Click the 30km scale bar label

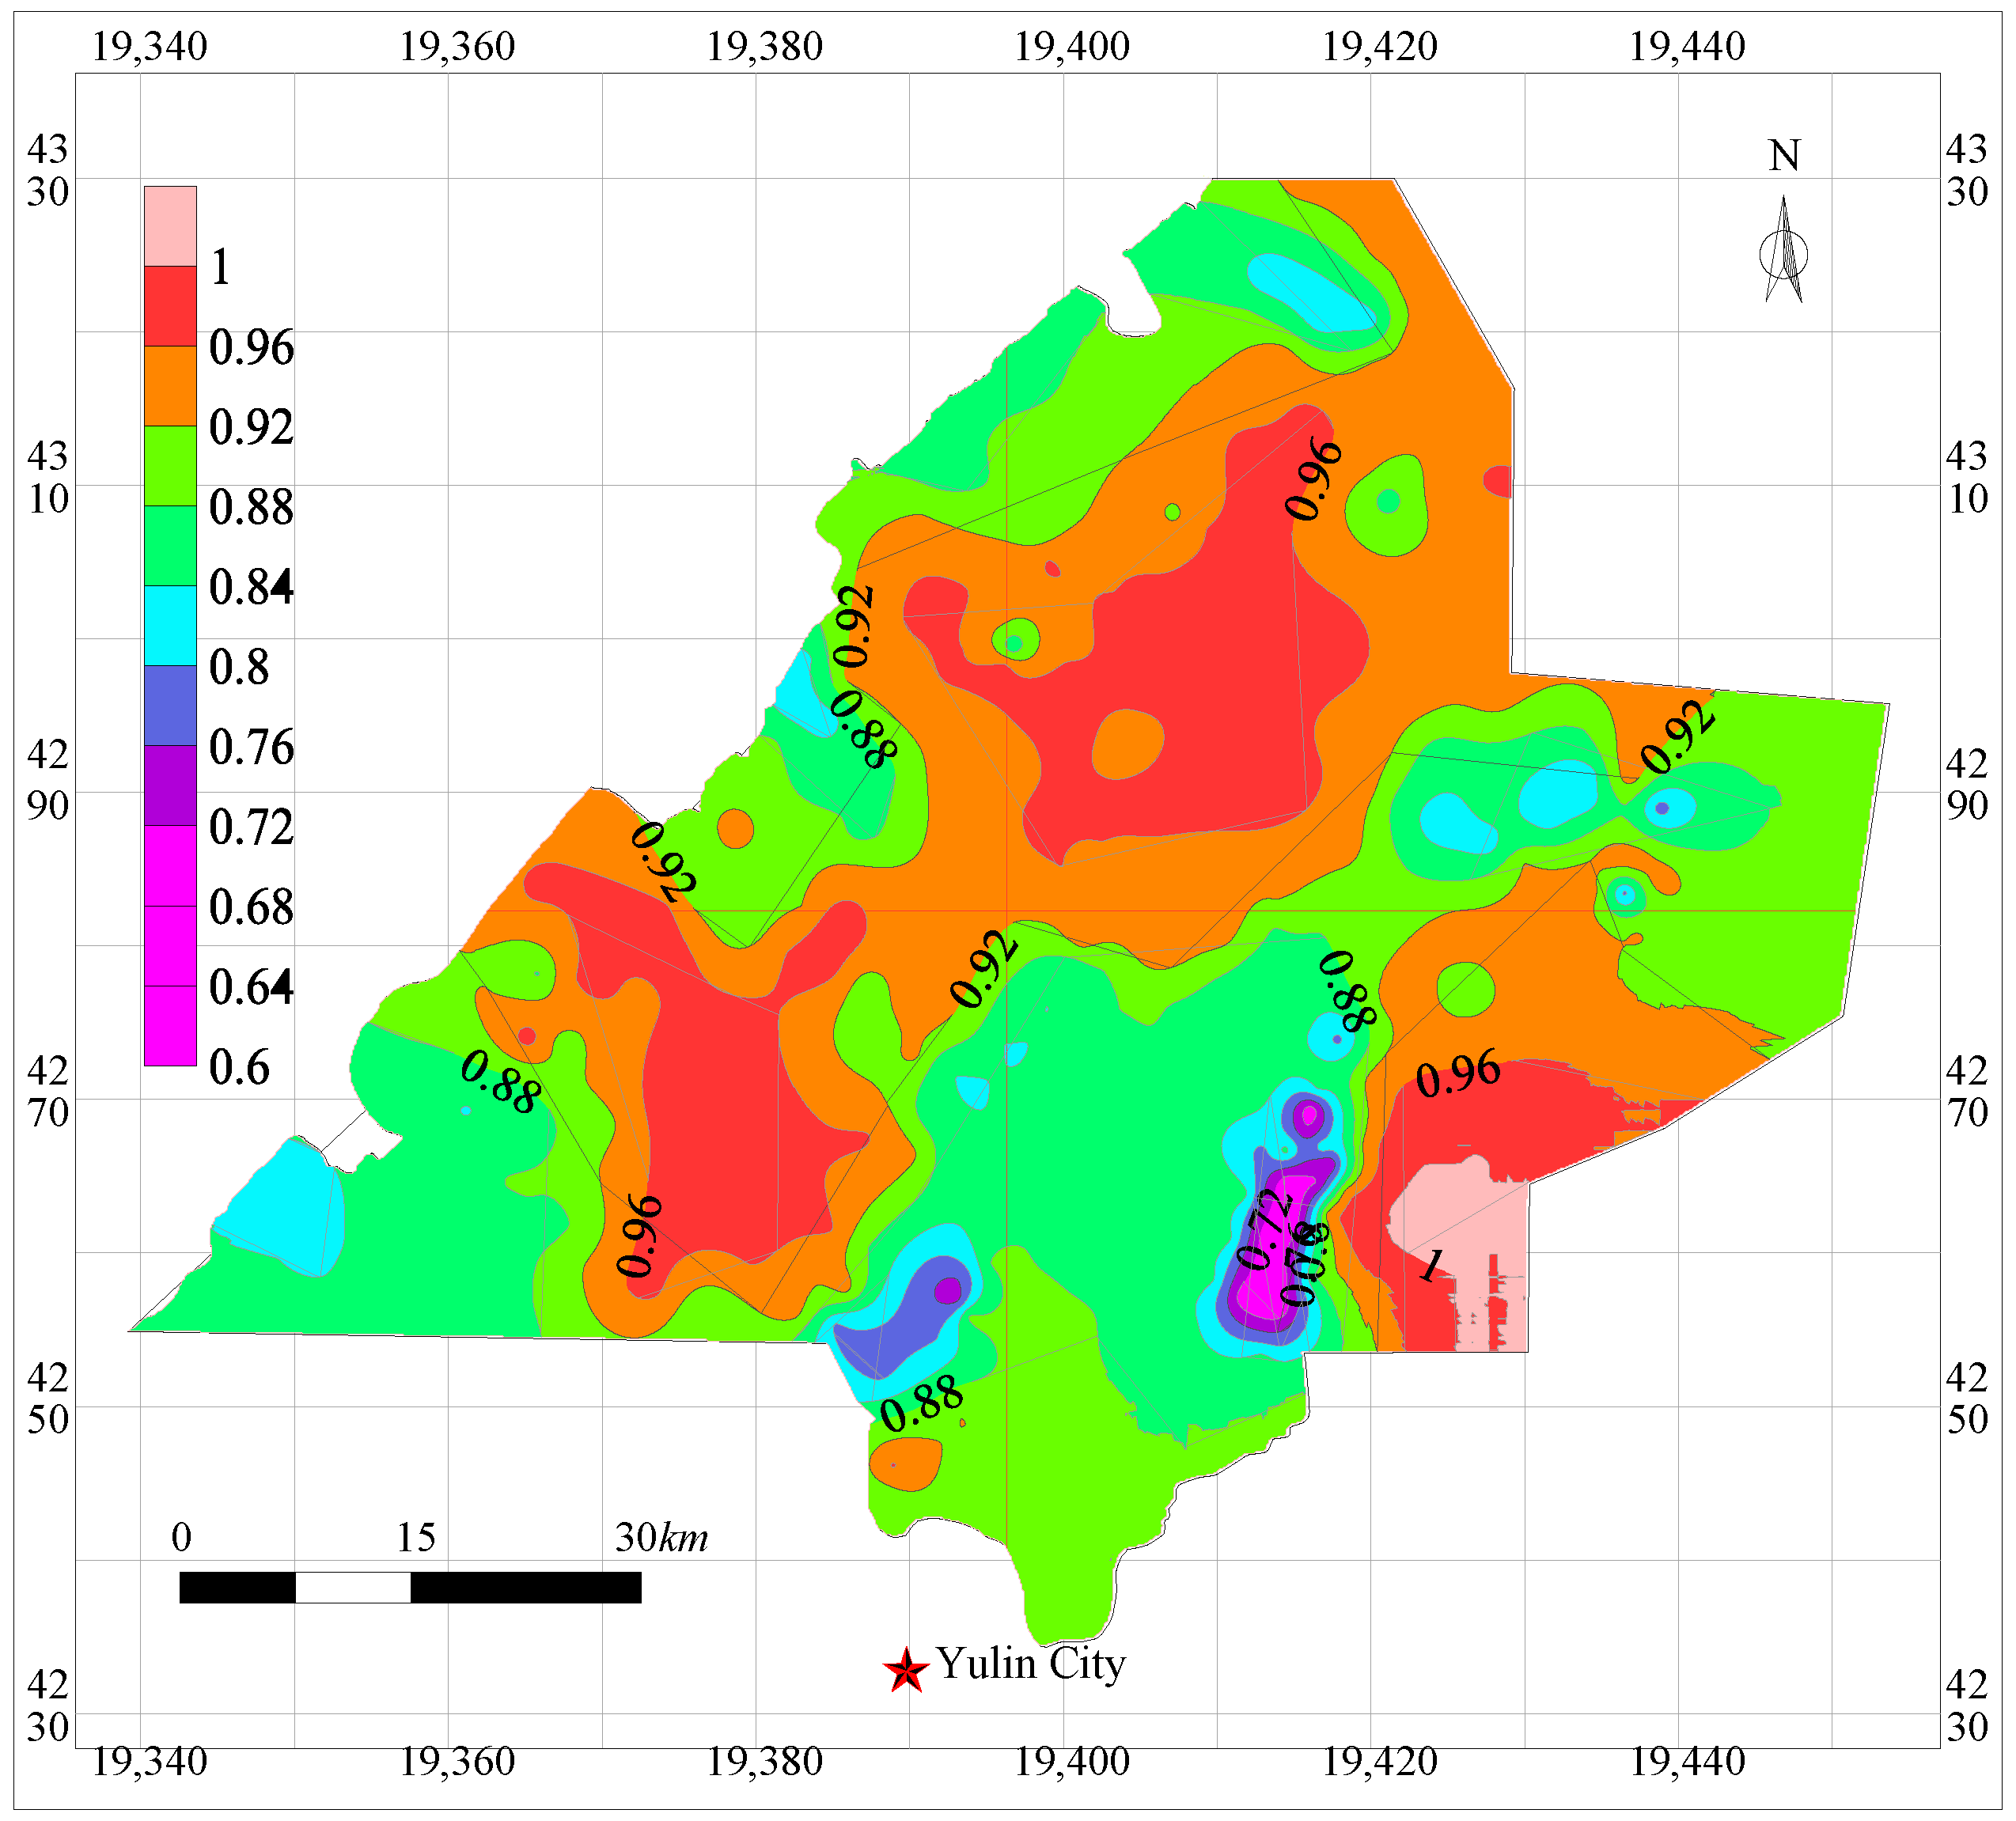[x=661, y=1538]
